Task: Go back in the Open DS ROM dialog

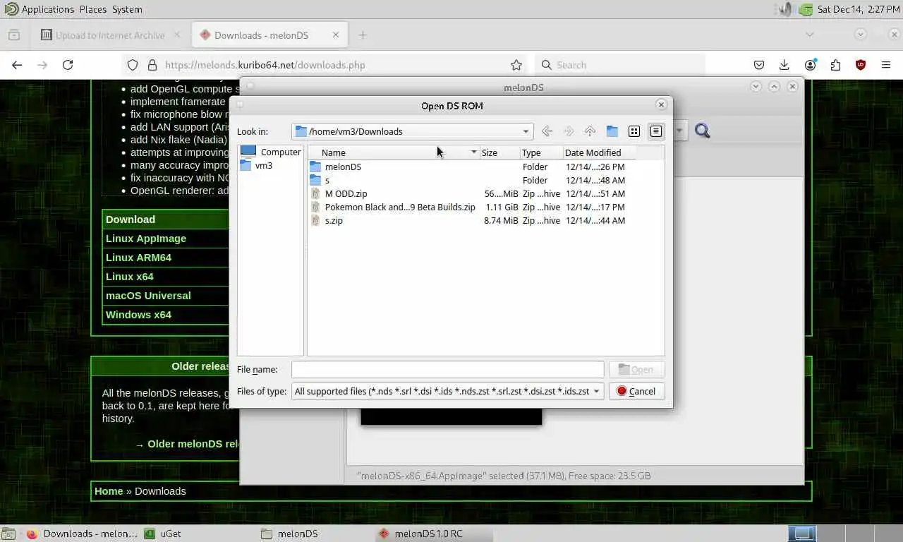Action: coord(547,131)
